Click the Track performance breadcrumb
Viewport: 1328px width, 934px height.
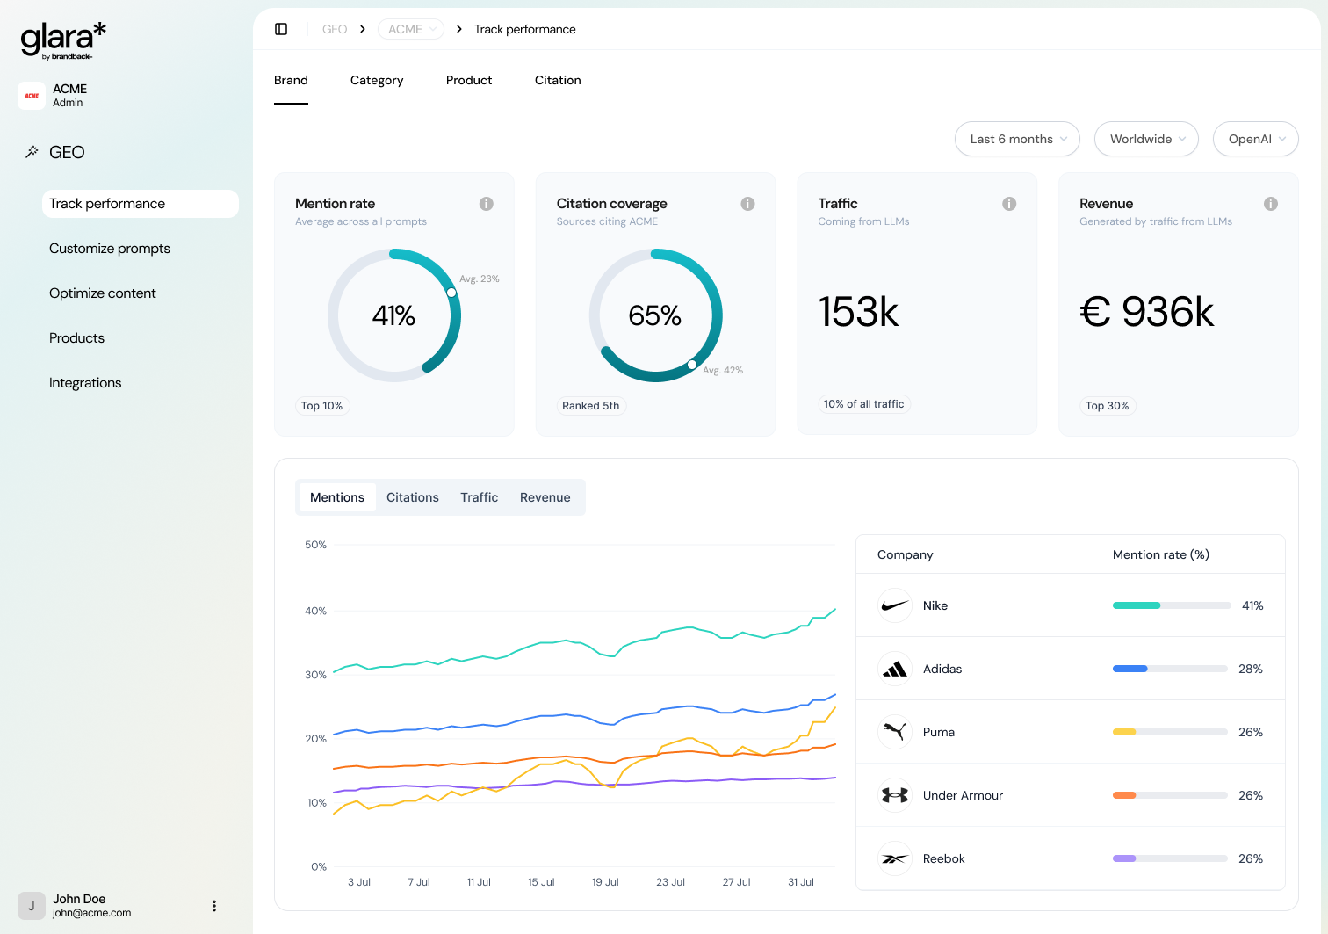(525, 29)
